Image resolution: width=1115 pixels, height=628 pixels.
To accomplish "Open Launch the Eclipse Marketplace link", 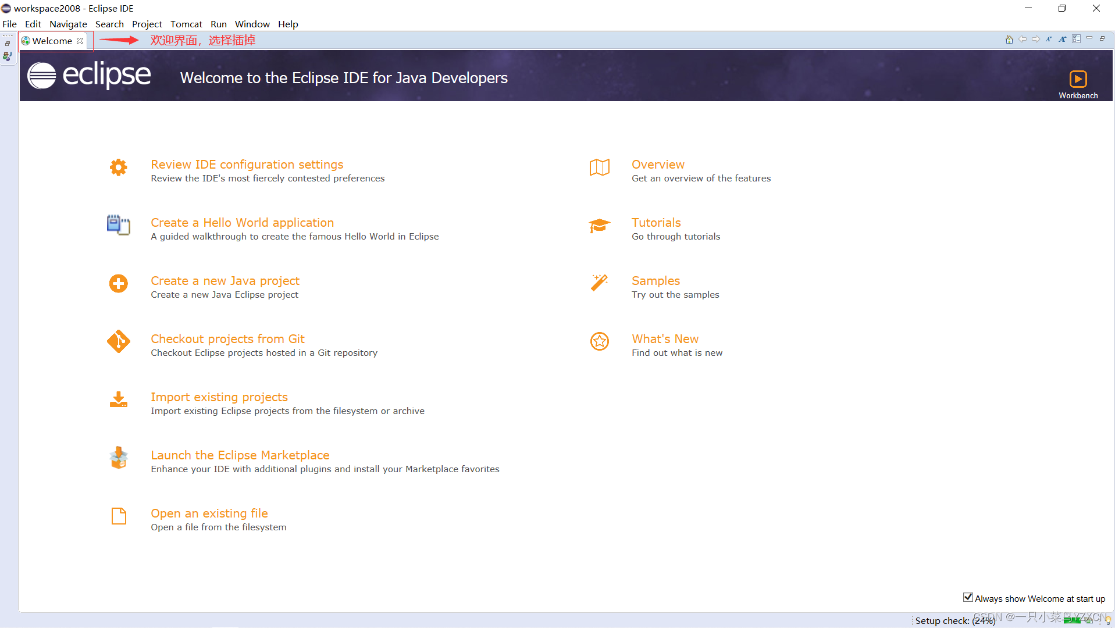I will [240, 455].
